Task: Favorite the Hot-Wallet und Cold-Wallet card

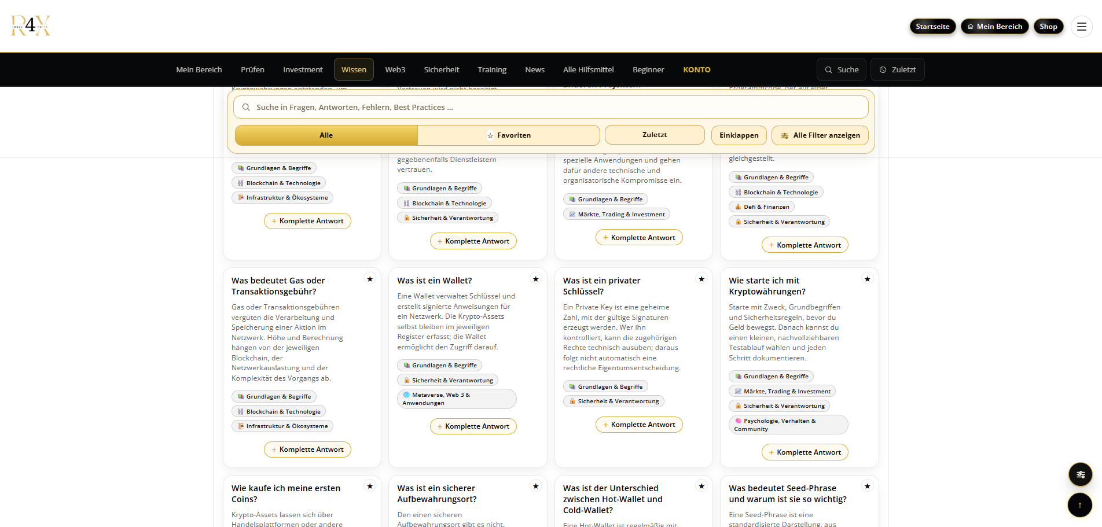Action: point(701,486)
